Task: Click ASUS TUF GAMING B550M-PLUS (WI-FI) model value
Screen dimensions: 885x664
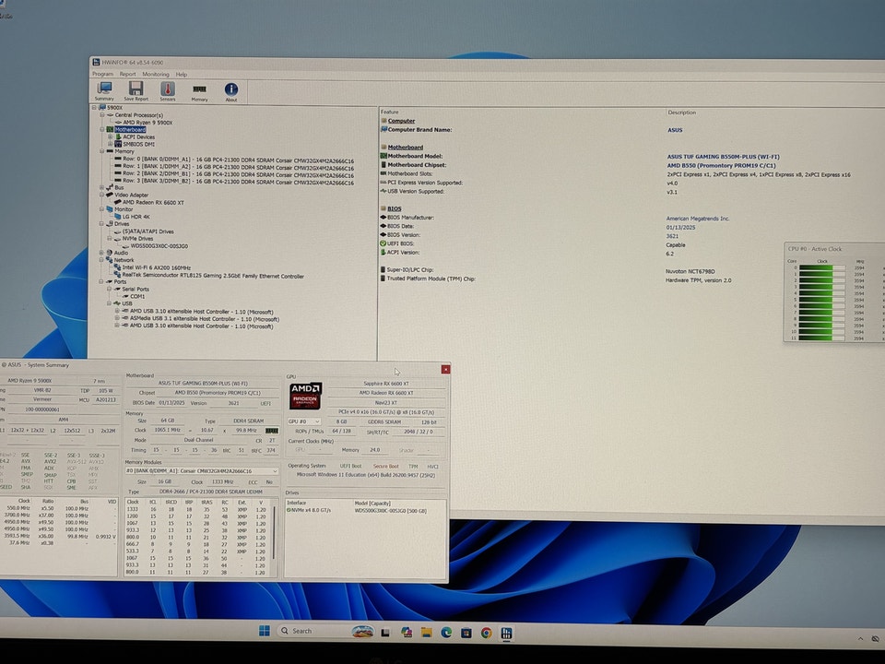Action: tap(723, 157)
